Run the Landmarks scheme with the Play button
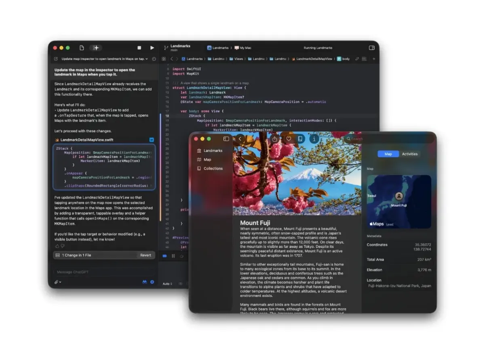The width and height of the screenshot is (485, 363). [x=152, y=48]
